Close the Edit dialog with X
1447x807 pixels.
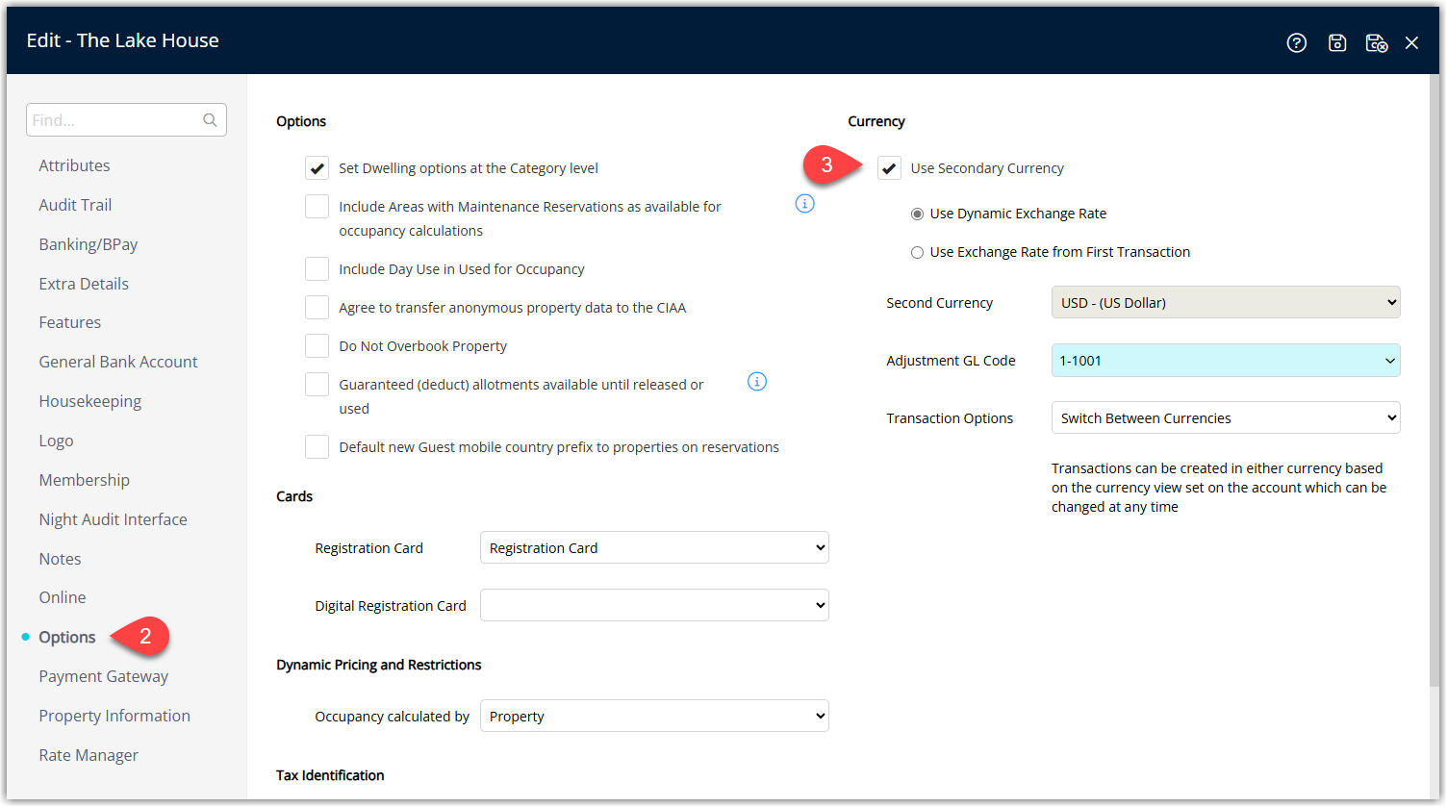[x=1411, y=42]
